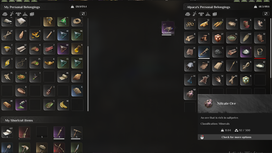Select the cloth roll in shortcut slot 1

click(7, 132)
